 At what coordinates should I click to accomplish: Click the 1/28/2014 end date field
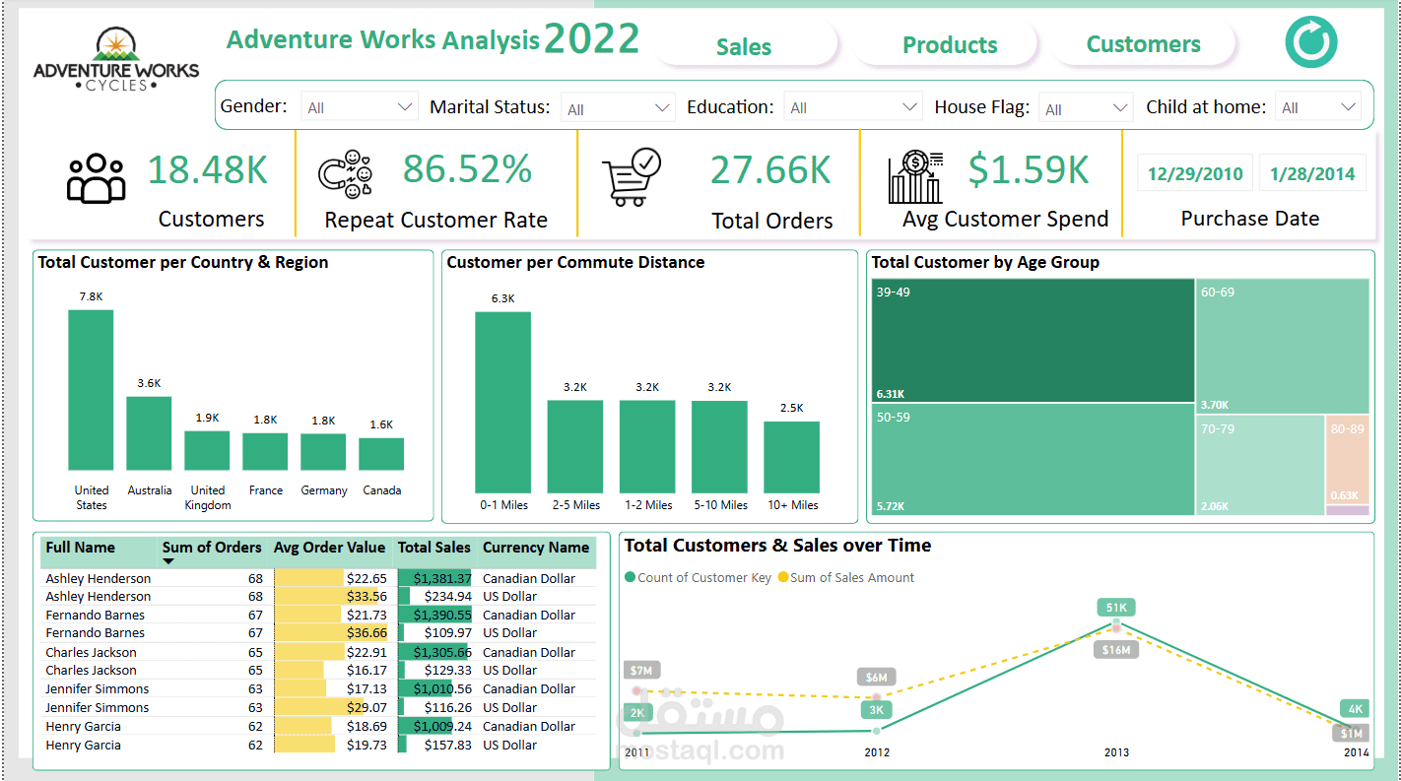(x=1312, y=173)
